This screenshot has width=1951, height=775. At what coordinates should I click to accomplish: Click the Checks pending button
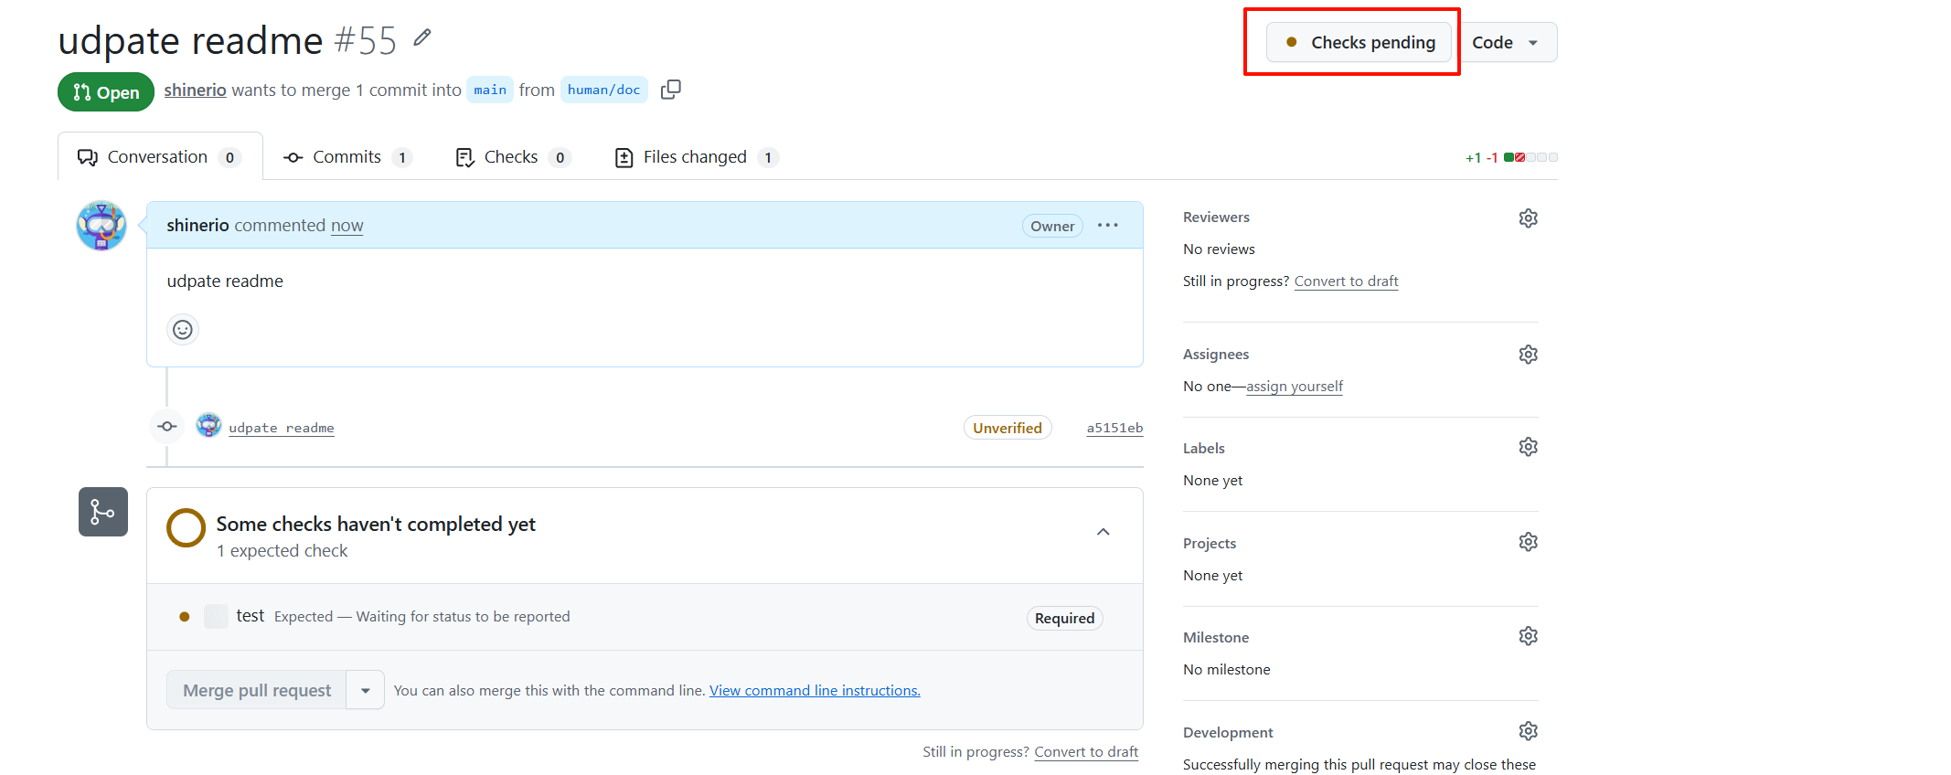[1359, 43]
